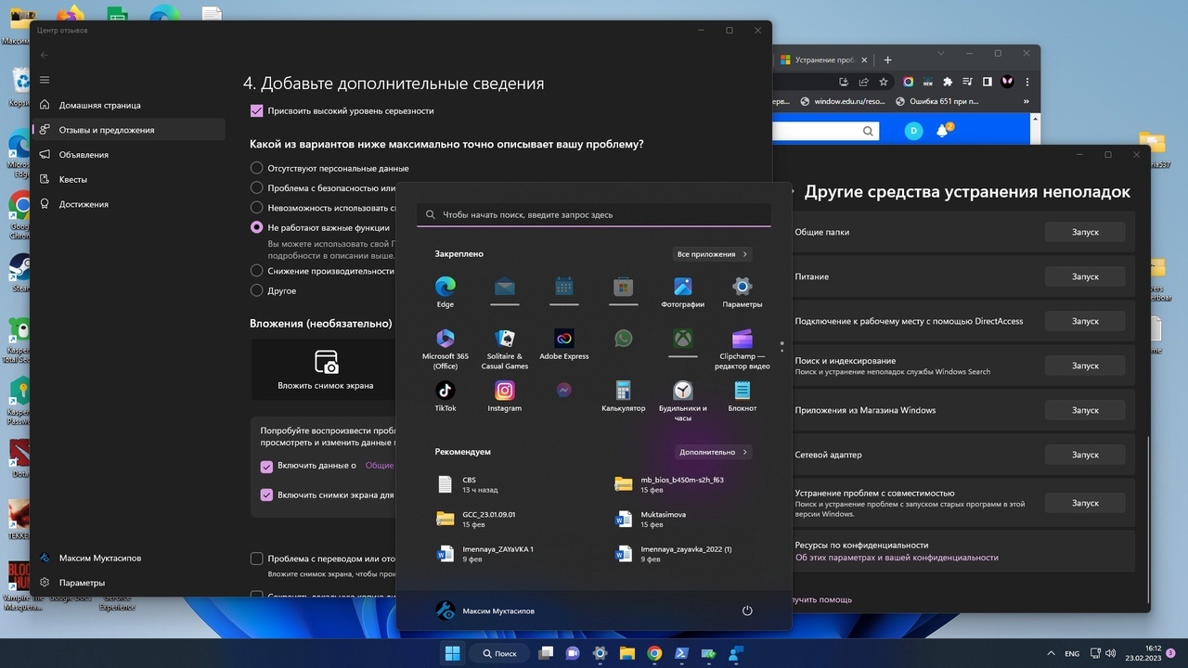
Task: Expand Дополнительно recommended items list
Action: (712, 452)
